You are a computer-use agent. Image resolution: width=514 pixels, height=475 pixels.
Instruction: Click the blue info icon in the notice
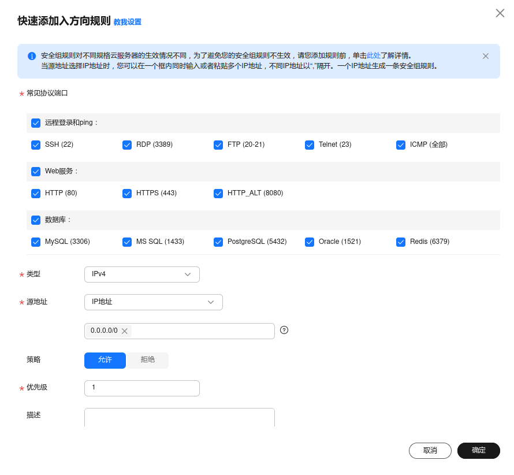pos(32,56)
